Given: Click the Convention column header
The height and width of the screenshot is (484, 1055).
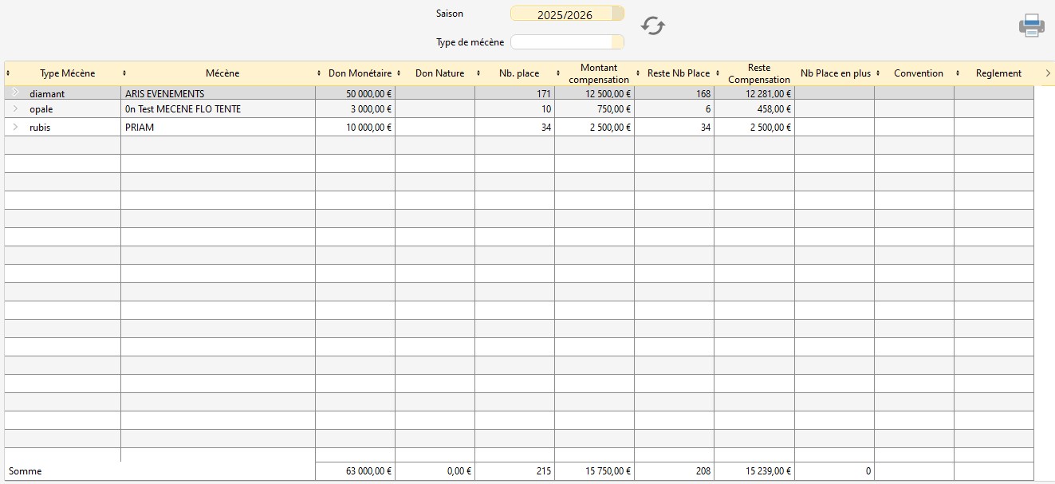Looking at the screenshot, I should 918,73.
